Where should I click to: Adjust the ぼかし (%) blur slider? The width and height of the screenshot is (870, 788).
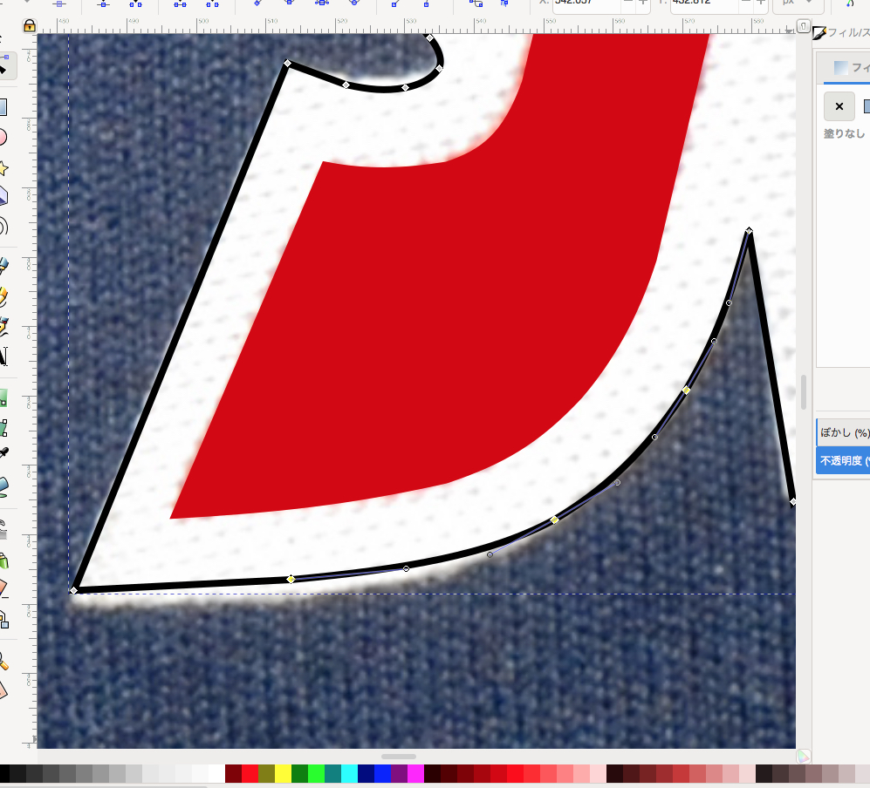pyautogui.click(x=843, y=433)
